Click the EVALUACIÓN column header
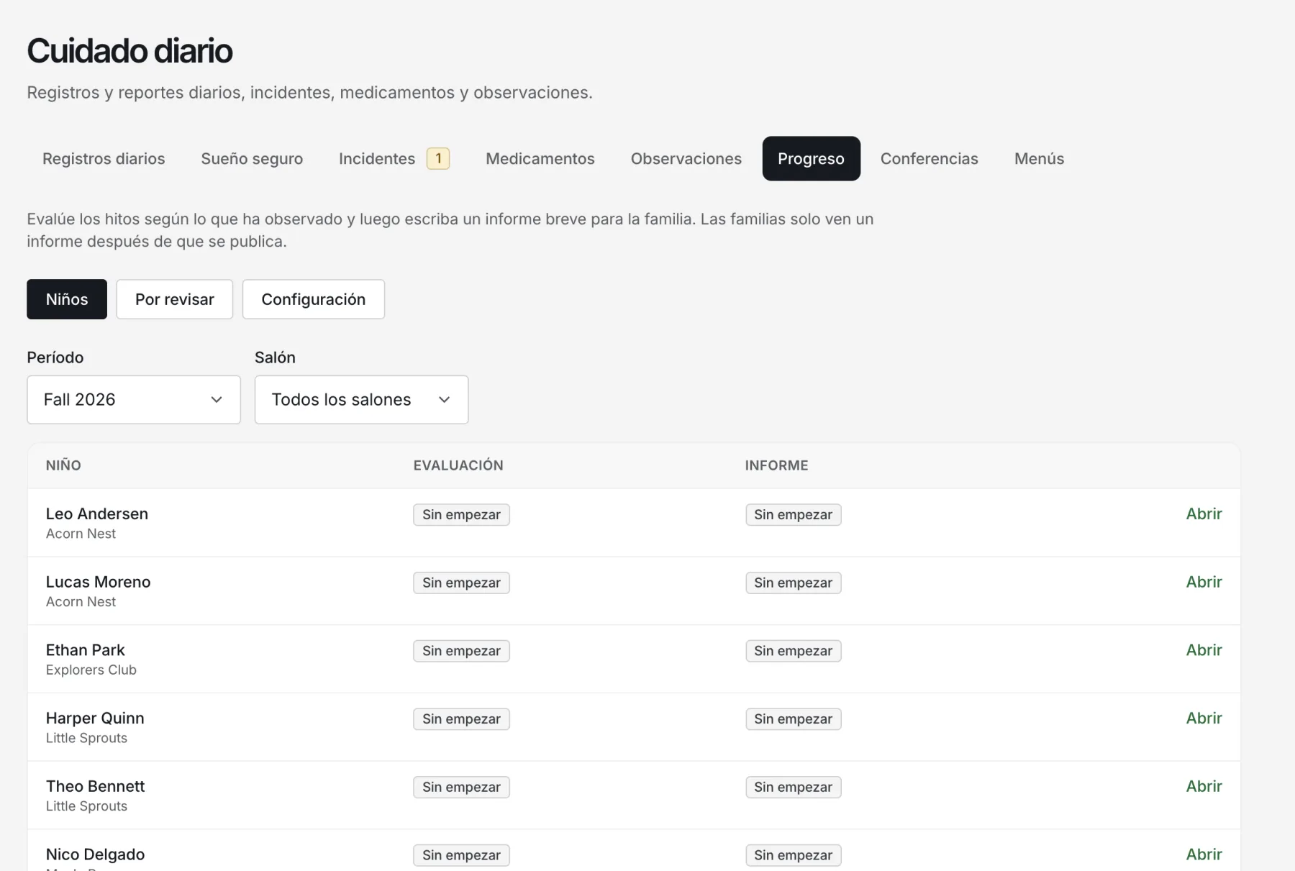 pos(458,465)
